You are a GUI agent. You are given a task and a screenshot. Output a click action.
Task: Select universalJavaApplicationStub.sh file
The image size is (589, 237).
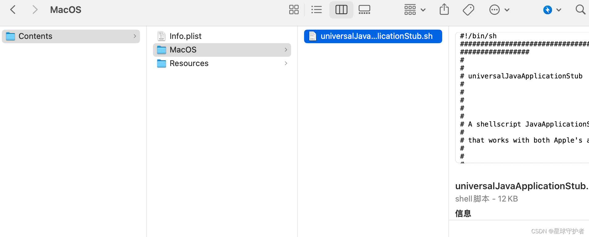373,36
